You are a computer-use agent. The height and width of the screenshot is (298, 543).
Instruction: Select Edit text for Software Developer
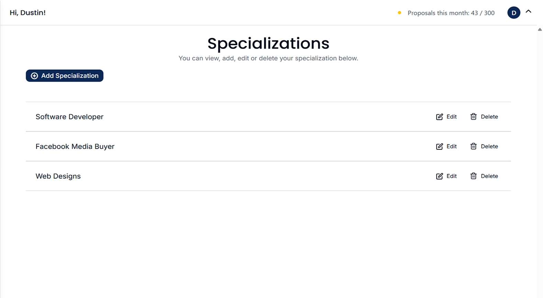[452, 117]
